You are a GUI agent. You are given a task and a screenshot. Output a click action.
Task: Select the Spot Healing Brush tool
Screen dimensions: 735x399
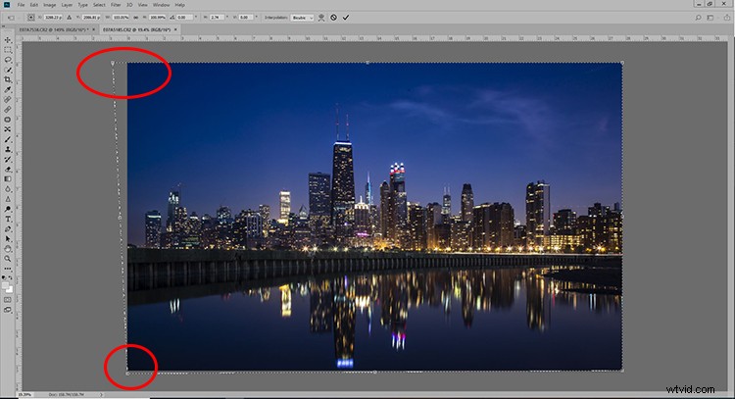pos(8,99)
